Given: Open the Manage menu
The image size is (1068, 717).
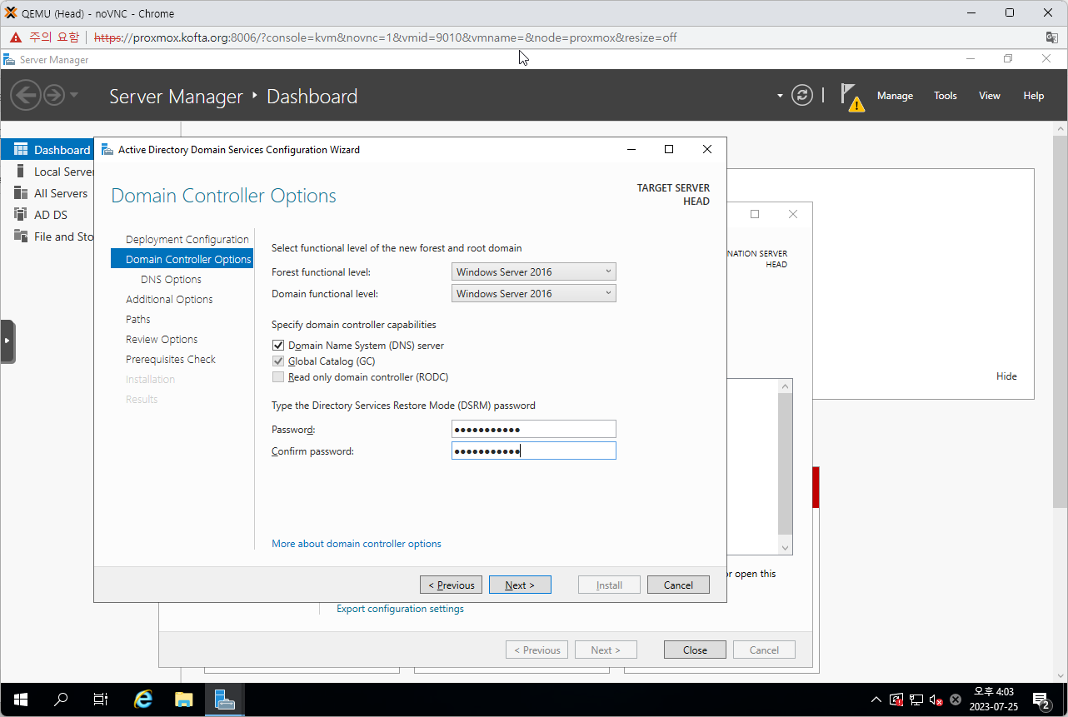Looking at the screenshot, I should coord(895,96).
